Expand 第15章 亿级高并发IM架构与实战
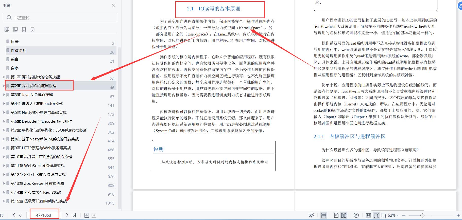This screenshot has height=220, width=462. coord(4,201)
